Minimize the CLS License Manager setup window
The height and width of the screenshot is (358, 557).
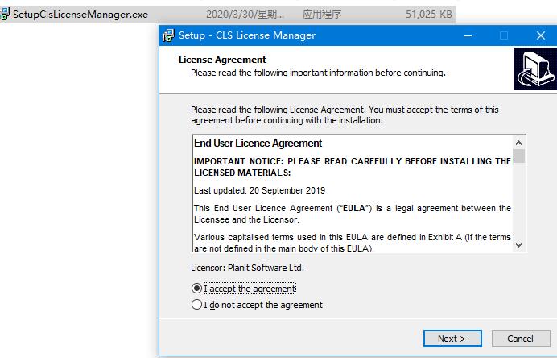(468, 35)
